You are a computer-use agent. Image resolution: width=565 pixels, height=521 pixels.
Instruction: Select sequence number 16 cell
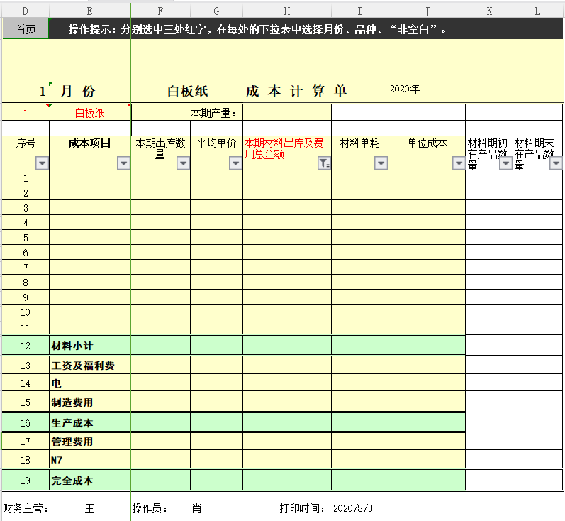point(26,422)
